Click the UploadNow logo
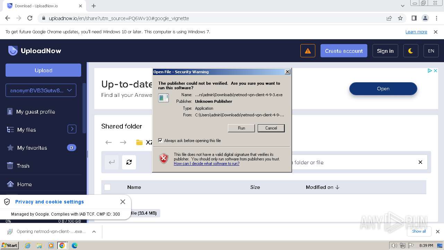The height and width of the screenshot is (250, 444). (x=35, y=51)
